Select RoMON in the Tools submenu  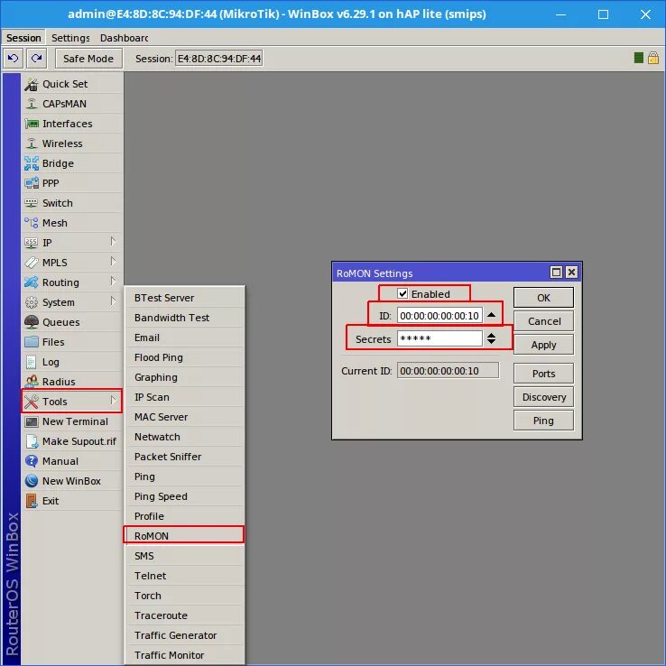click(184, 536)
